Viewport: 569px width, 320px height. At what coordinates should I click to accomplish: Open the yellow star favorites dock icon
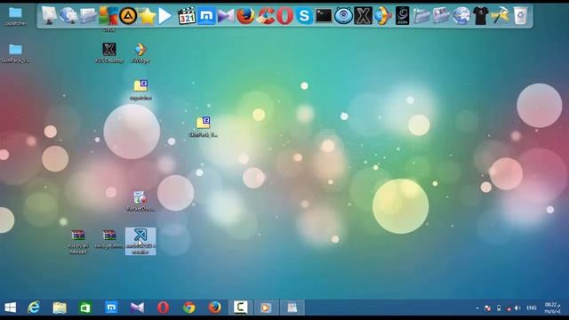pos(147,16)
